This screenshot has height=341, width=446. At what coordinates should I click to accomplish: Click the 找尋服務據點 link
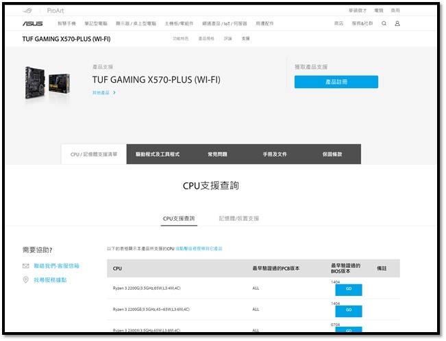50,279
